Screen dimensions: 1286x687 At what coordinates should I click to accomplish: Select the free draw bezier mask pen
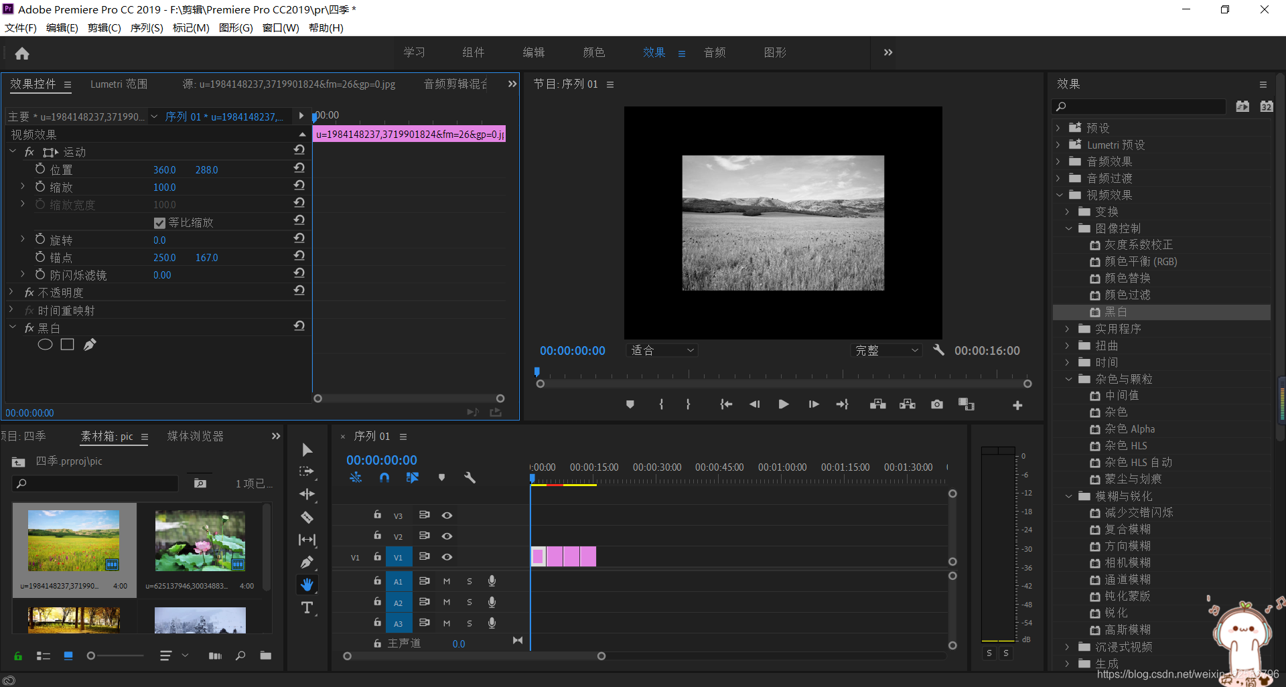90,345
